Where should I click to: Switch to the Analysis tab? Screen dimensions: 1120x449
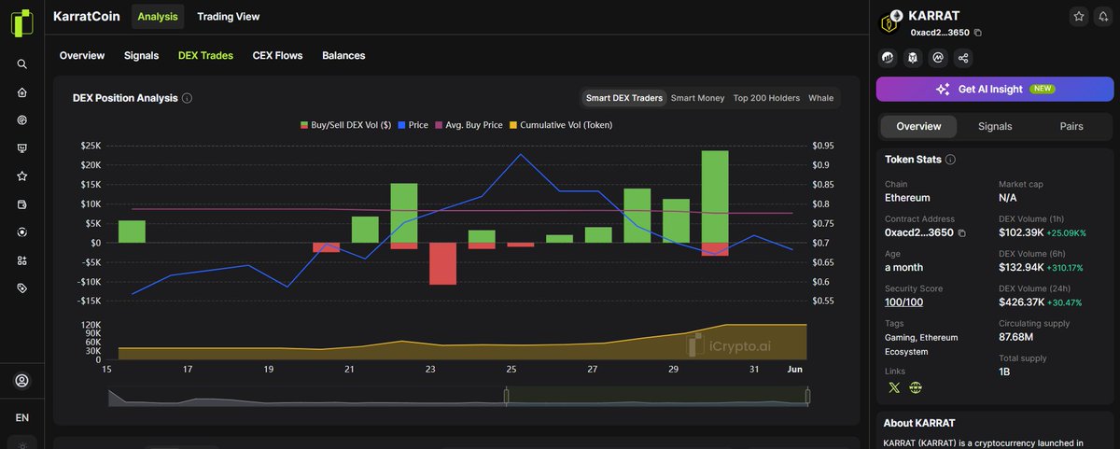[158, 16]
